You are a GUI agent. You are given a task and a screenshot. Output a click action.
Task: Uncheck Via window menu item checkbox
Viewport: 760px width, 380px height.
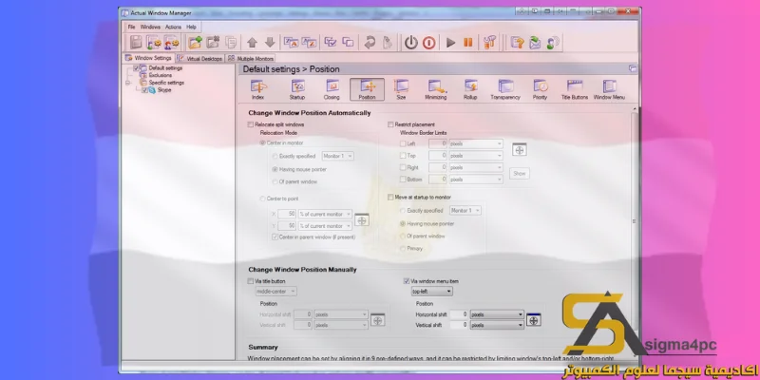coord(407,281)
